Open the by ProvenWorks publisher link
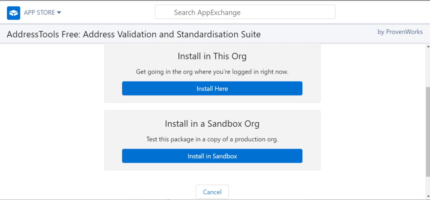Viewport: 430px width, 200px height. click(x=400, y=32)
